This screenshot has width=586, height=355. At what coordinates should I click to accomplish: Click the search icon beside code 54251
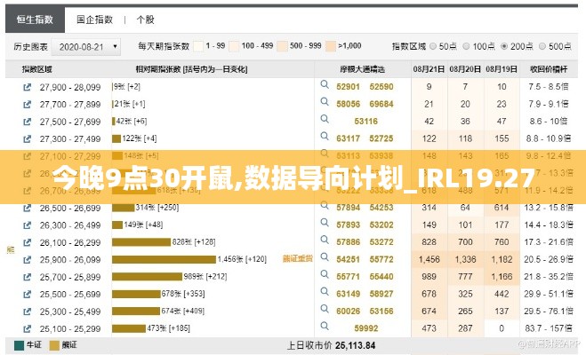tap(325, 258)
